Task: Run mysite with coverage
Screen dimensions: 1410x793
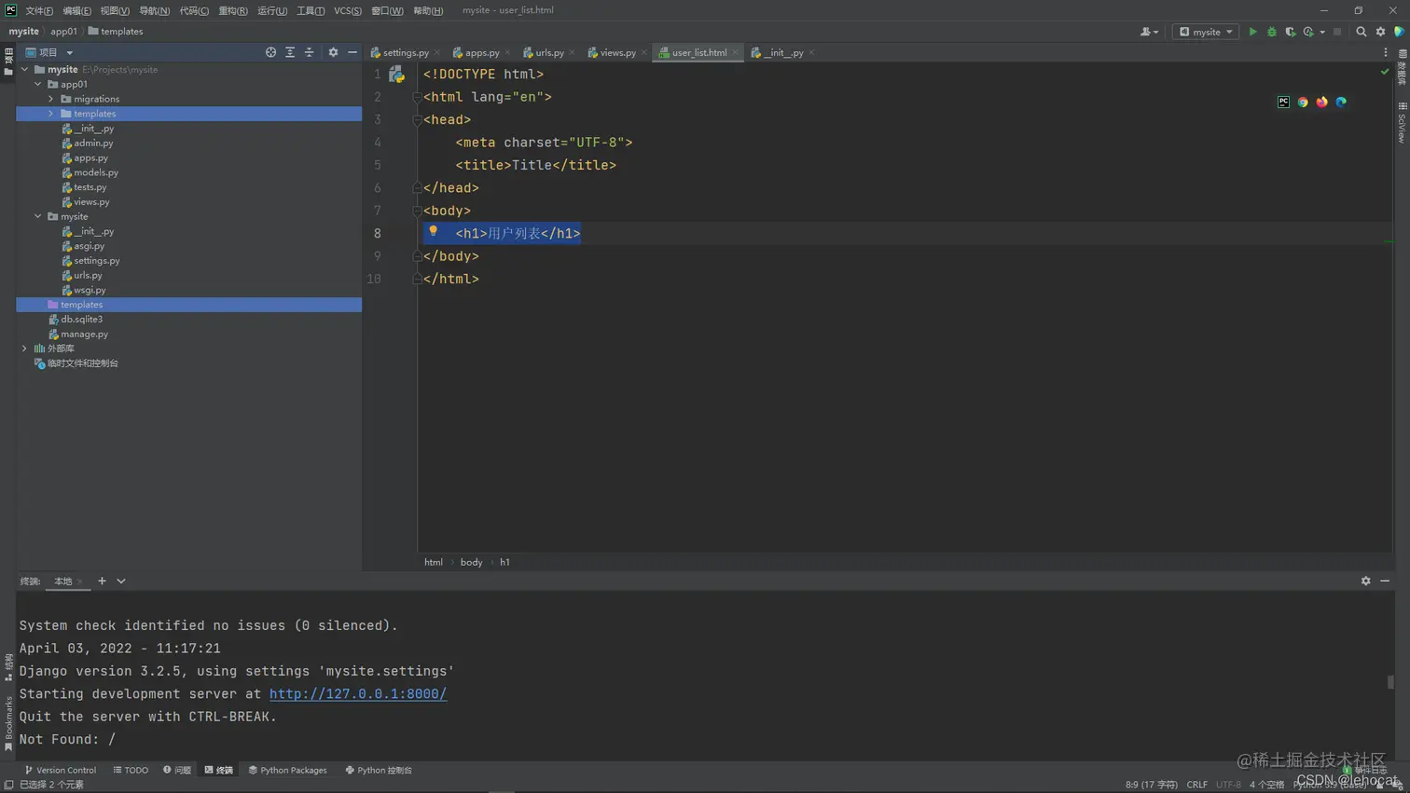Action: [x=1291, y=32]
